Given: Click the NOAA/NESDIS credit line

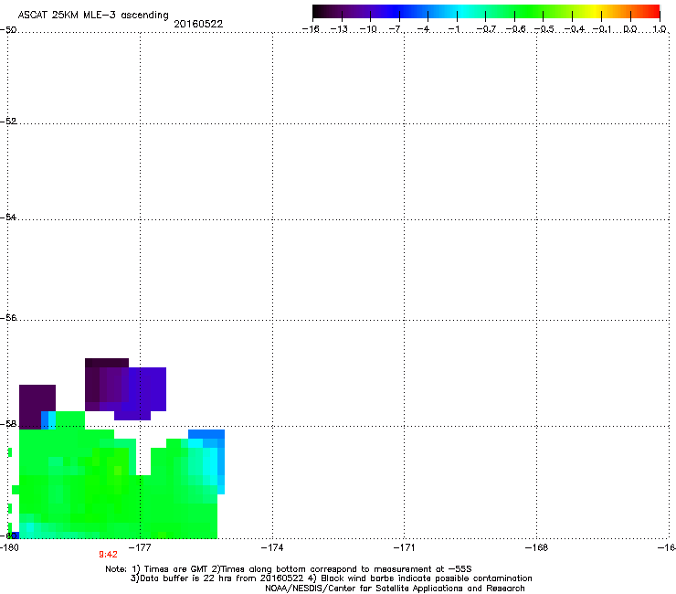Looking at the screenshot, I should 395,589.
